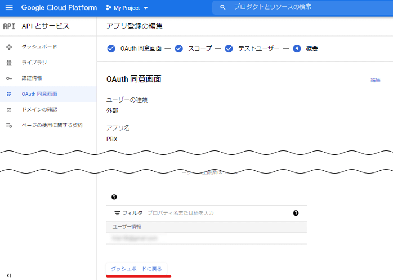Image resolution: width=393 pixels, height=280 pixels.
Task: Open ダッシュボード in the sidebar
Action: click(x=39, y=47)
